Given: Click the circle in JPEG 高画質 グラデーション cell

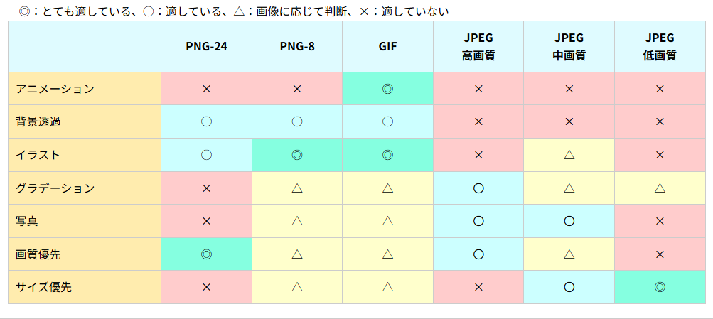Looking at the screenshot, I should (478, 188).
